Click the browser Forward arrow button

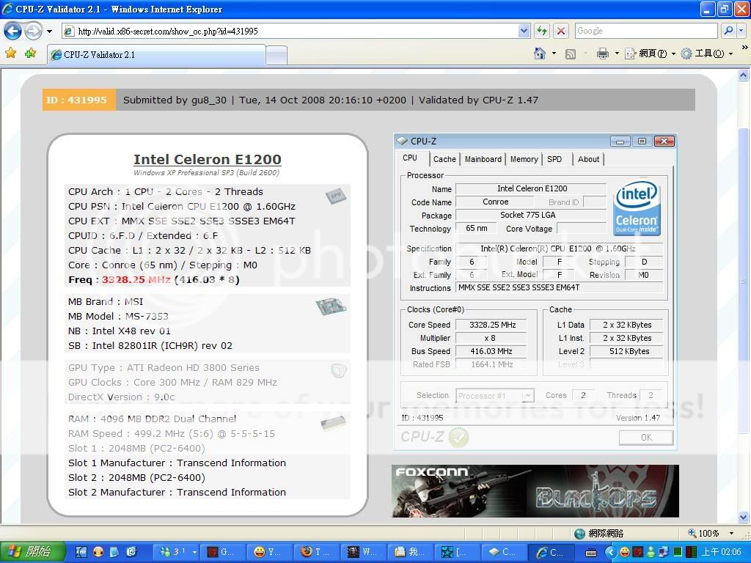(32, 31)
